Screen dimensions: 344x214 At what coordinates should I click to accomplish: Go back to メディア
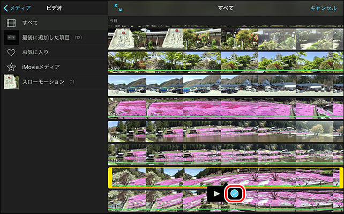[17, 8]
